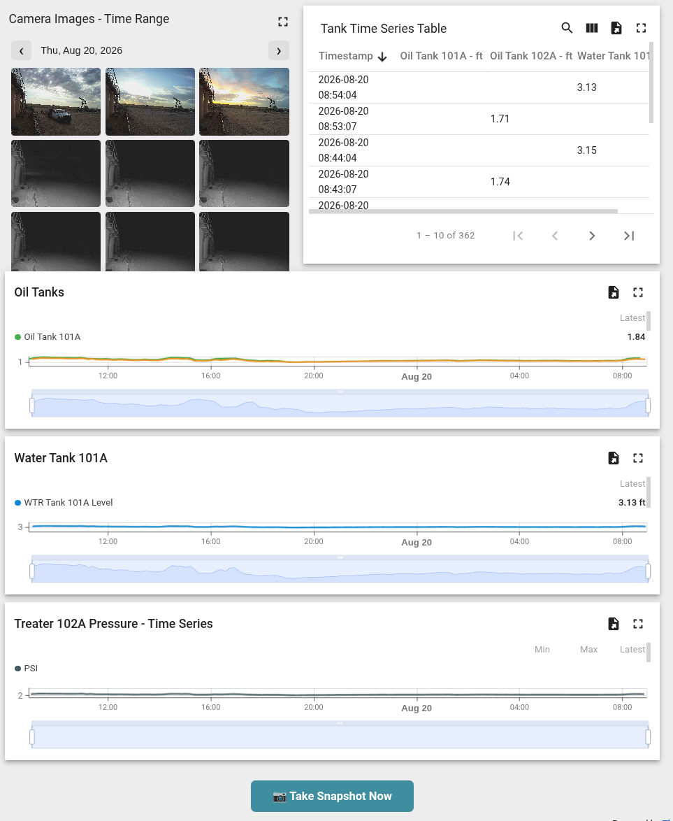Click value 1.74 in tank table
Image resolution: width=673 pixels, height=821 pixels.
tap(500, 182)
